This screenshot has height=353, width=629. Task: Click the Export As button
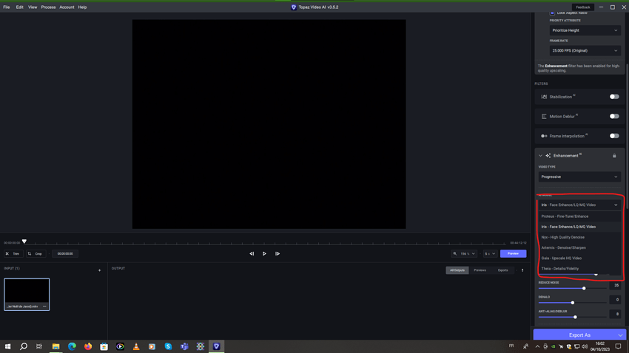click(579, 335)
